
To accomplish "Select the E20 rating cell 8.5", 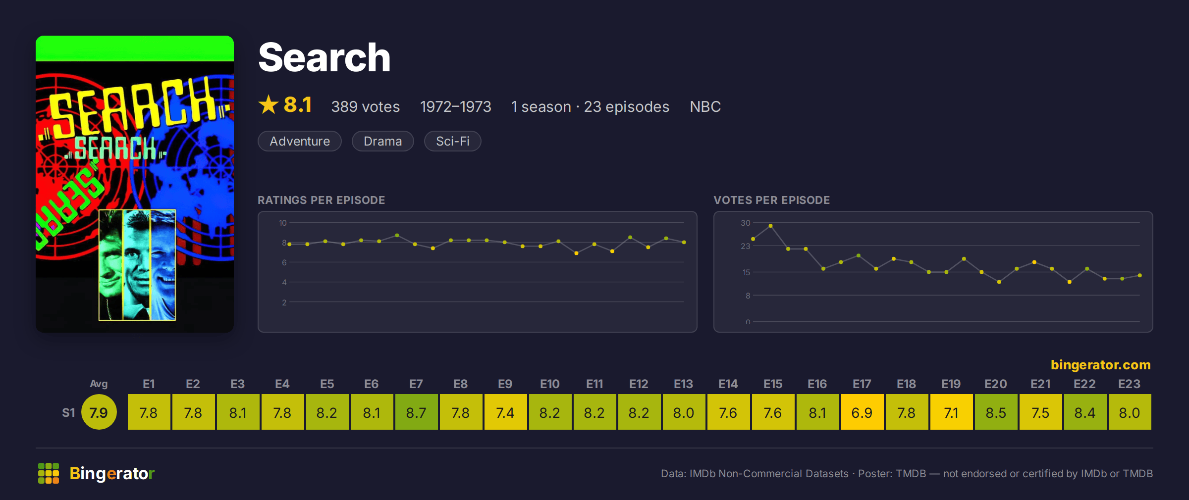I will 996,412.
